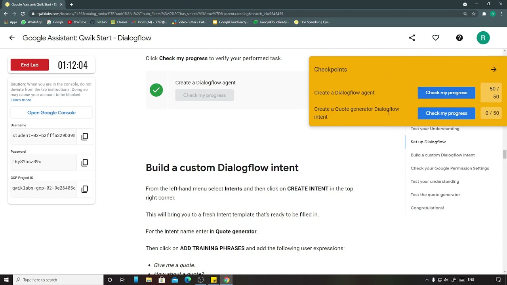Open a new browser tab
Viewport: 507px width, 285px height.
click(x=71, y=4)
